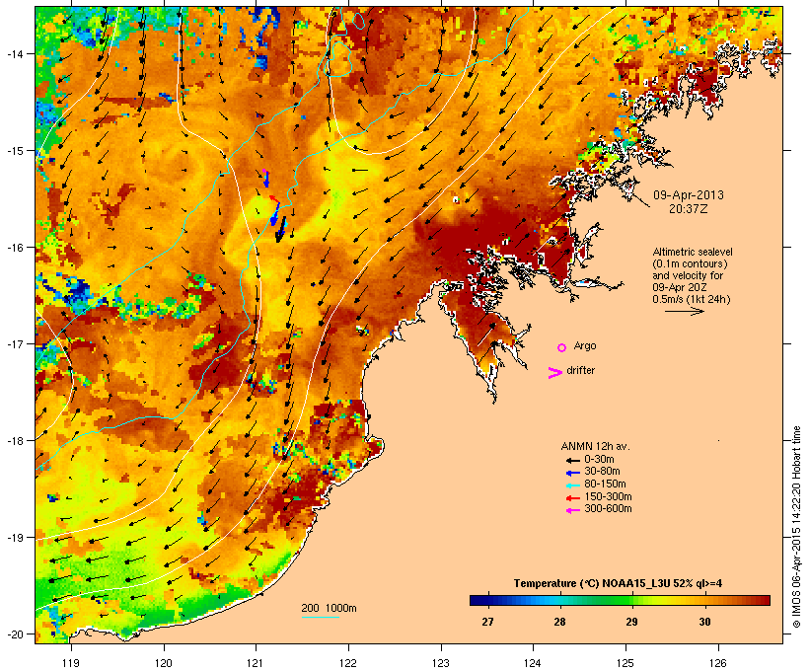
Task: Click the magenta drifter arrowhead legend marker
Action: [554, 373]
